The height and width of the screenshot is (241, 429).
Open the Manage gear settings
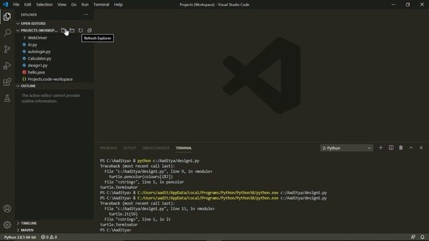7,225
